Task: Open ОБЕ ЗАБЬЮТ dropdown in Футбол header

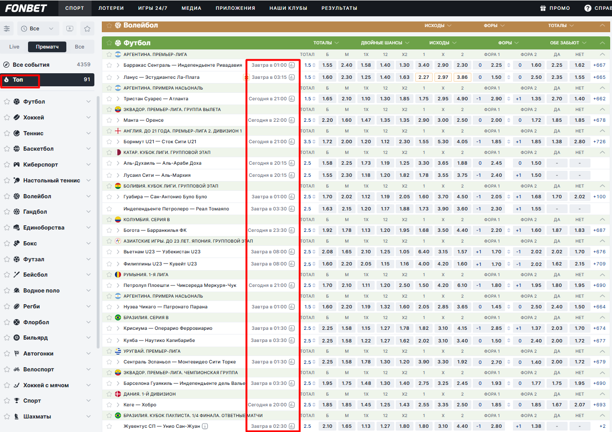Action: (568, 43)
